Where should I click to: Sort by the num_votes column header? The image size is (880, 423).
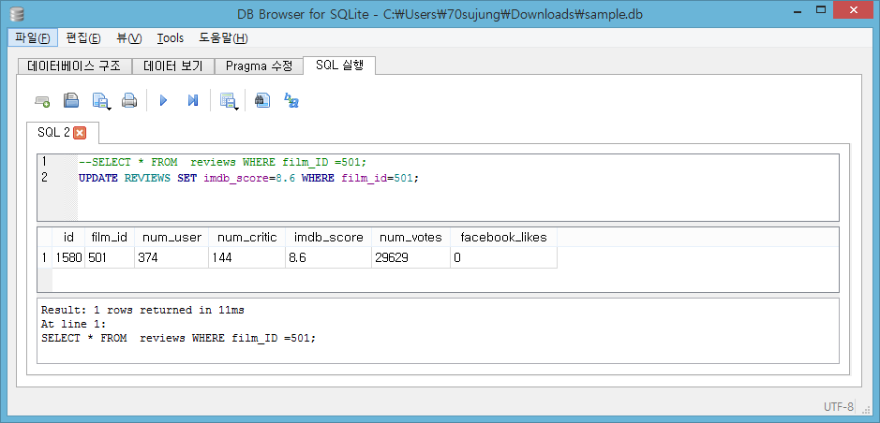pyautogui.click(x=410, y=238)
